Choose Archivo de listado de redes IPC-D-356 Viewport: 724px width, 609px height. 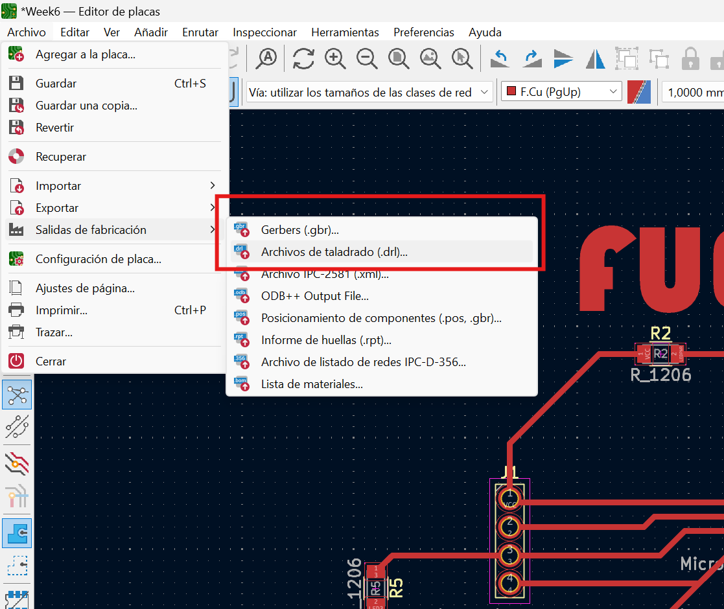(381, 362)
